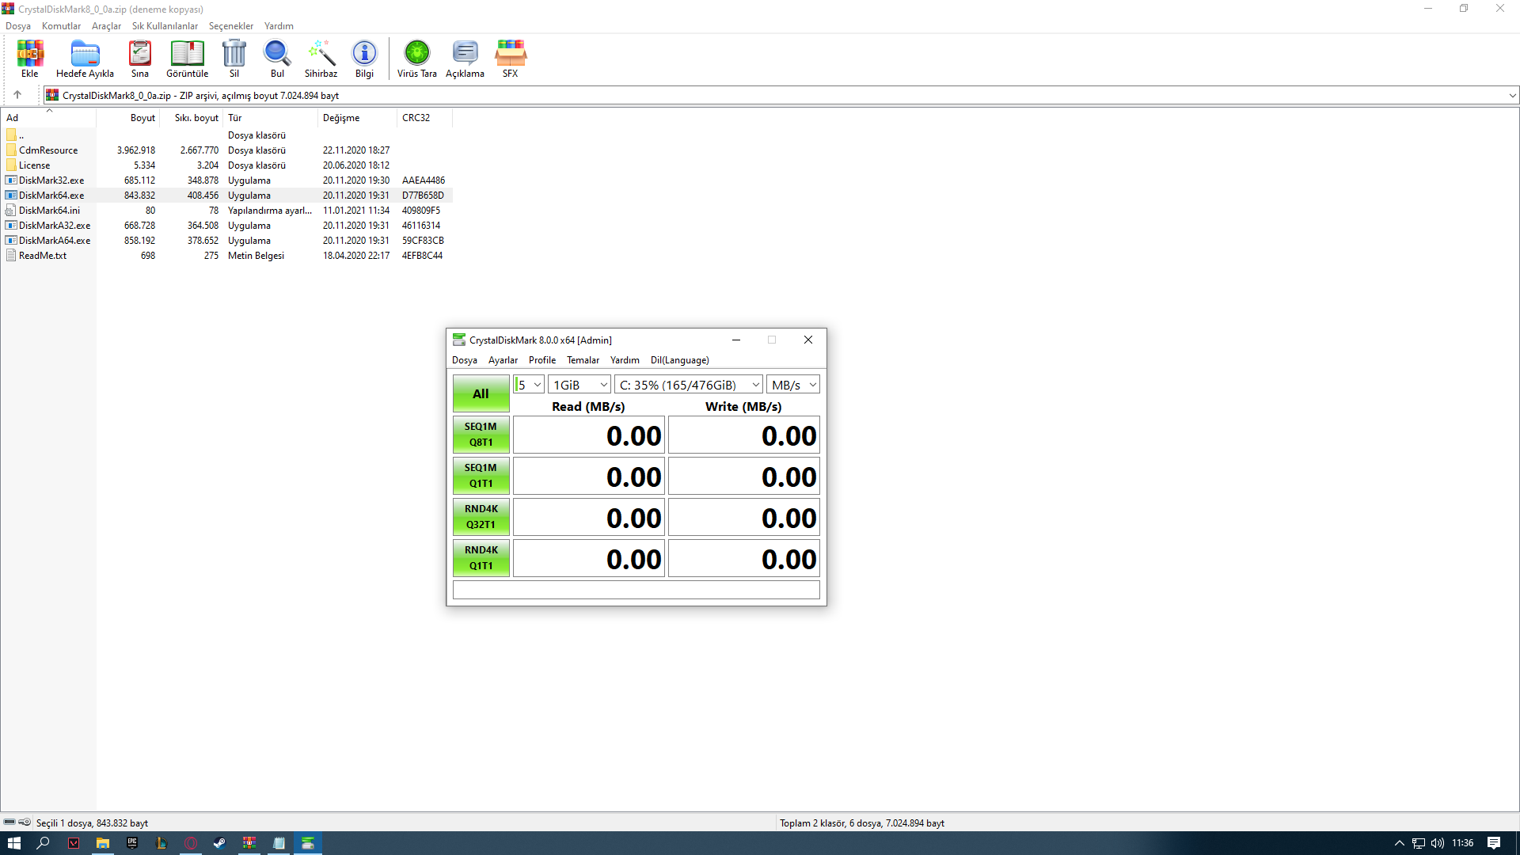The width and height of the screenshot is (1520, 855).
Task: Open the Temalar menu in CrystalDiskMark
Action: click(x=583, y=360)
